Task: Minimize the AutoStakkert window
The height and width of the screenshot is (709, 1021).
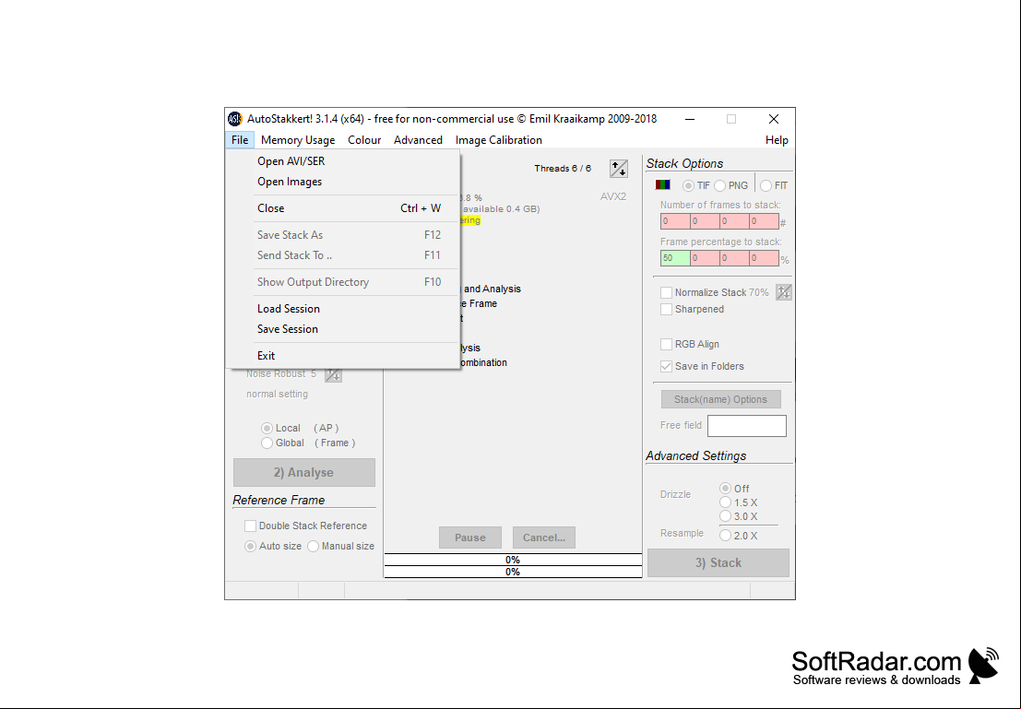Action: point(690,119)
